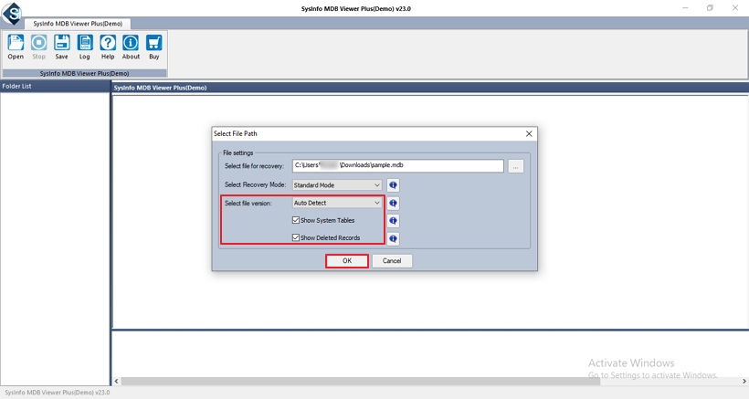Click the scrollbar right arrow
This screenshot has width=749, height=399.
click(744, 381)
